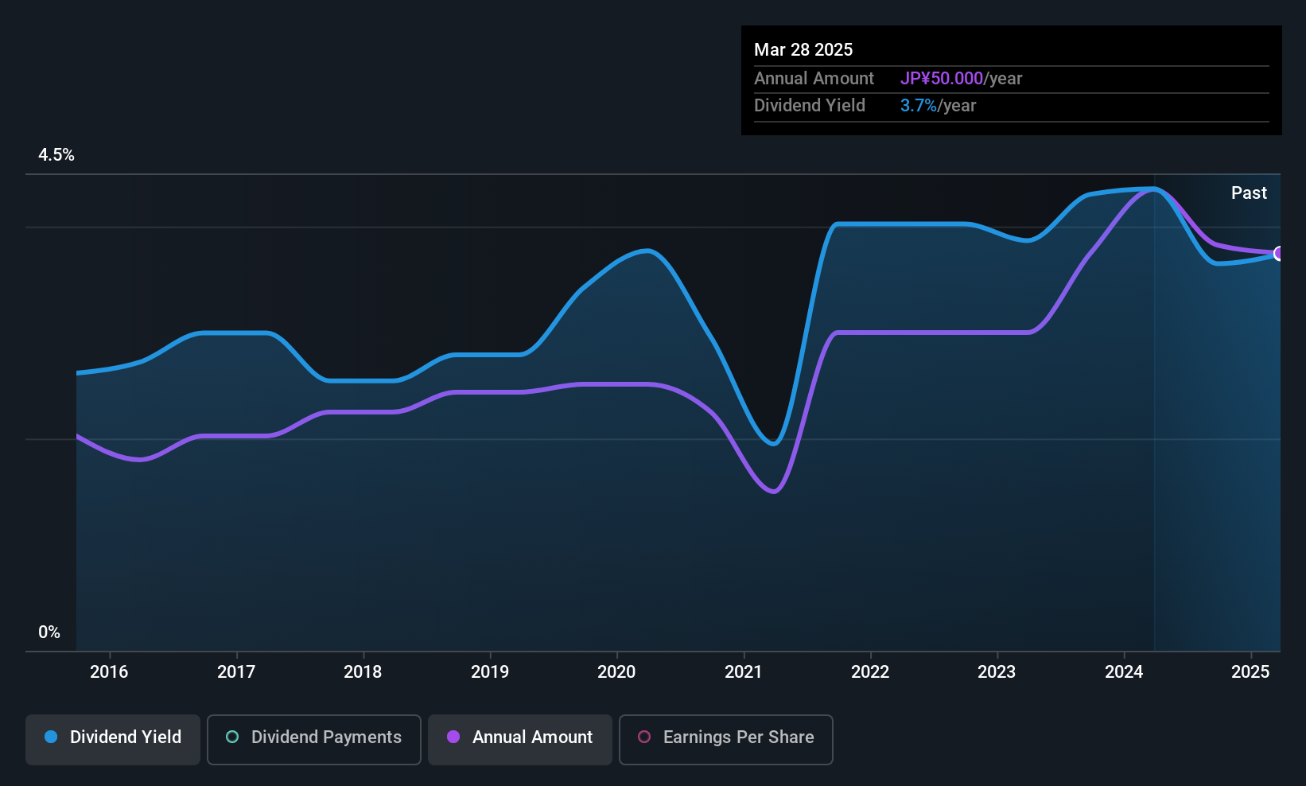The image size is (1306, 786).
Task: Select the Mar 28 2025 data point marker
Action: click(1279, 253)
